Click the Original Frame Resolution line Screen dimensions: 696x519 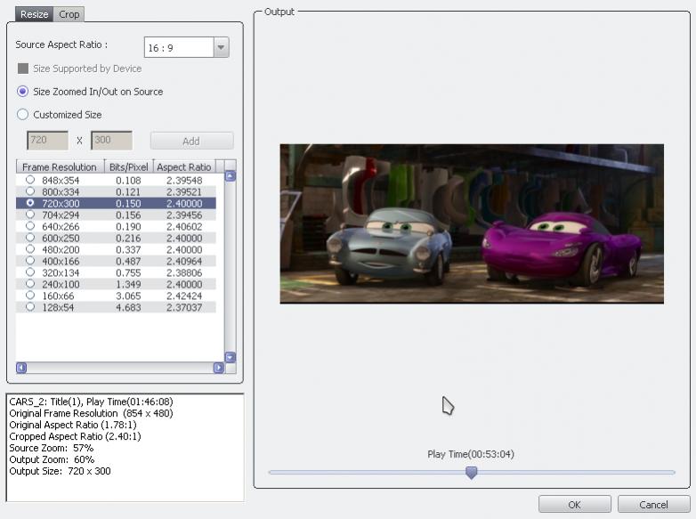91,413
